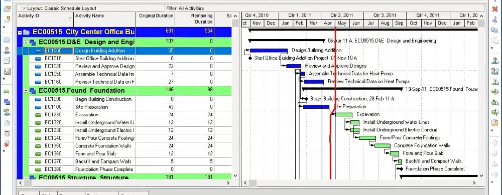Open the Resources person icon in left sidebar
Screen dimensions: 502x195
(7, 50)
